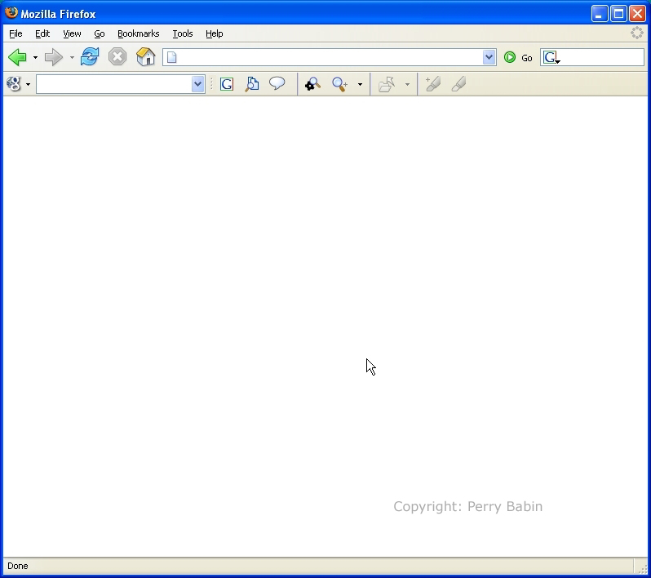
Task: Click inside the URL address field
Action: coord(330,57)
